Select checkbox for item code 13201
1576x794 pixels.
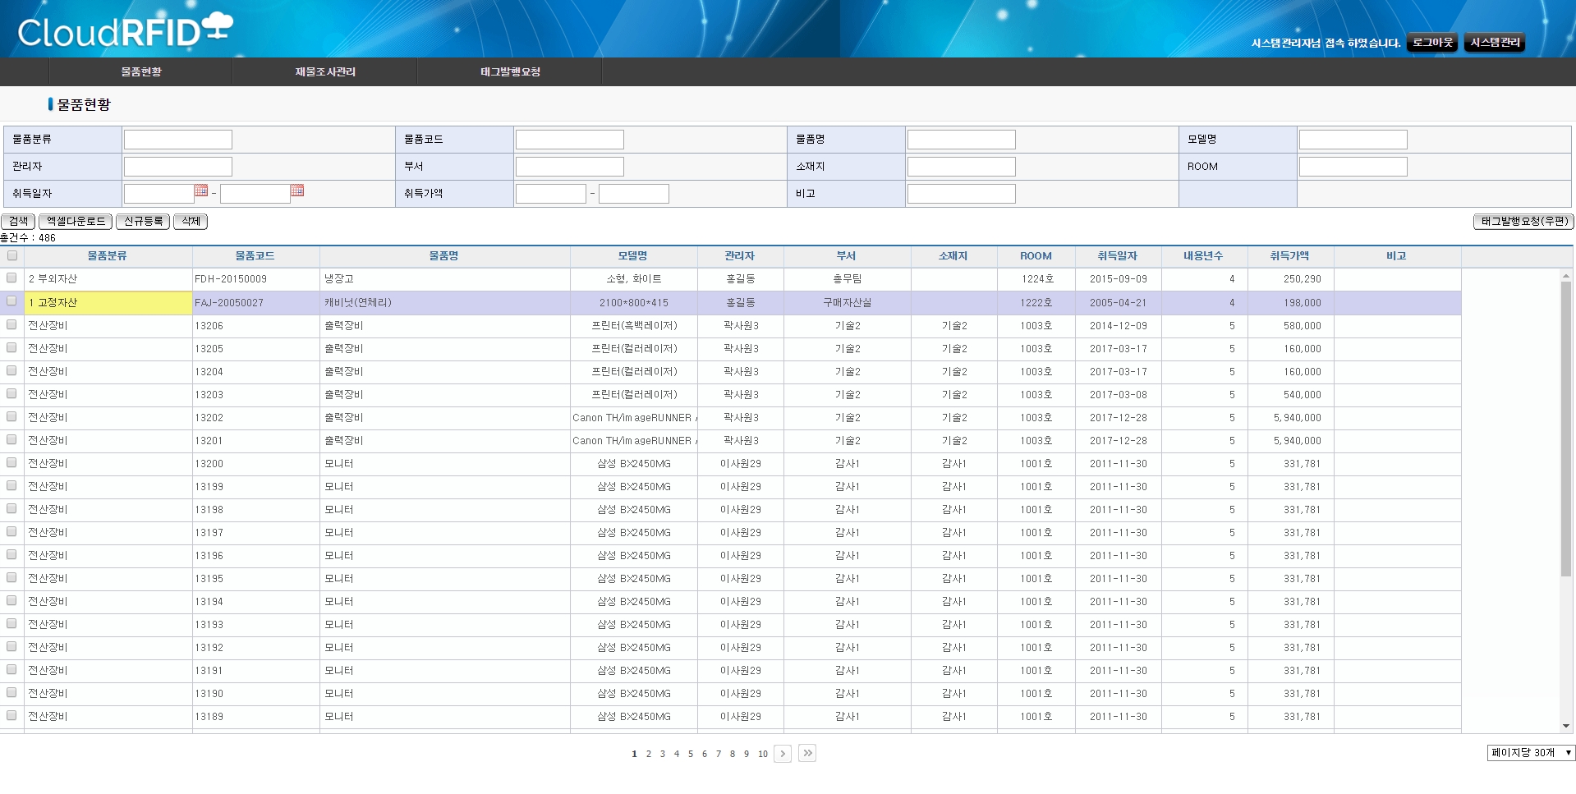[x=11, y=439]
